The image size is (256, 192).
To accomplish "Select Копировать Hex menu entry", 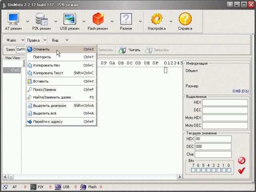I will [61, 65].
